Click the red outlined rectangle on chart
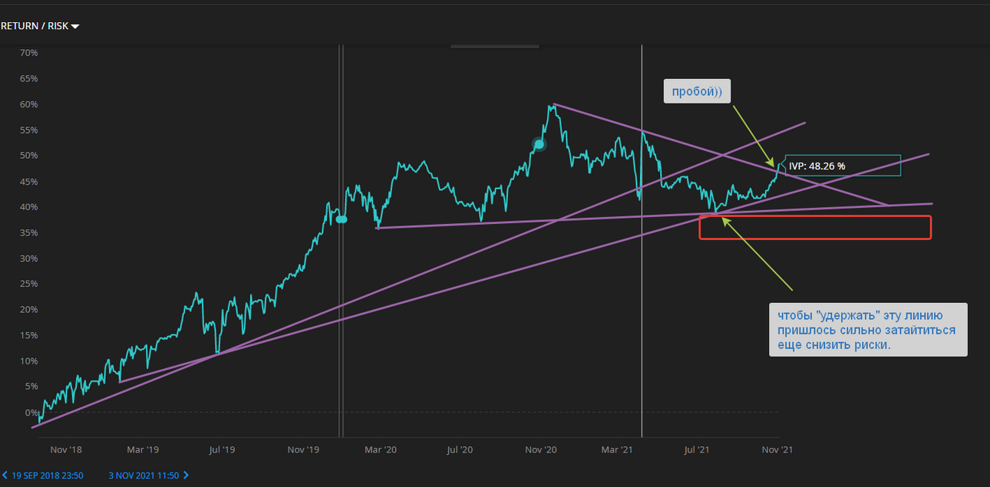990x487 pixels. [815, 228]
